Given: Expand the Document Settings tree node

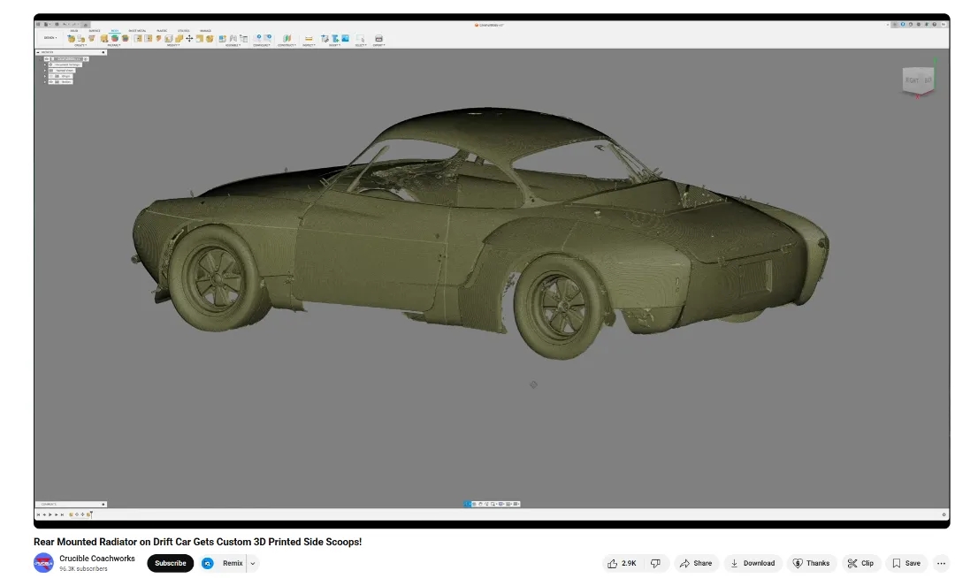Looking at the screenshot, I should click(x=45, y=65).
